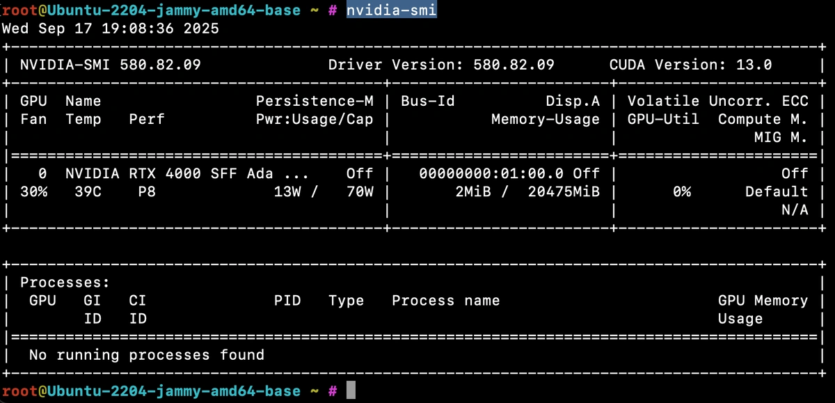Click the performance state 'P8'
Viewport: 835px width, 403px height.
pos(147,191)
